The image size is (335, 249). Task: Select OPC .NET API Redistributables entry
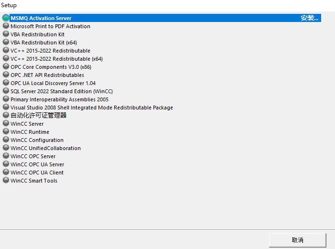click(47, 75)
